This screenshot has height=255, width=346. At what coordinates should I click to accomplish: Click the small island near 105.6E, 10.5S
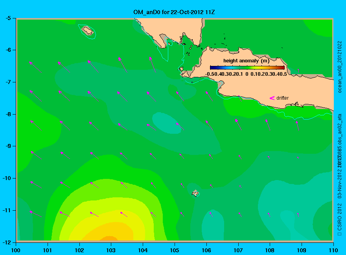(195, 193)
